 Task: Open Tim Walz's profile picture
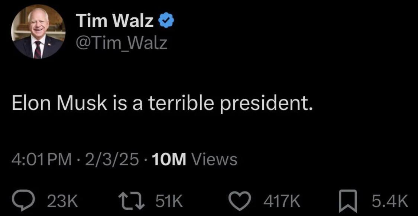point(38,32)
